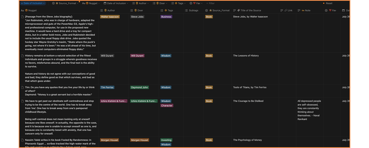The height and width of the screenshot is (148, 369).
Task: Select the Morgan Housel author tag
Action: [109, 140]
